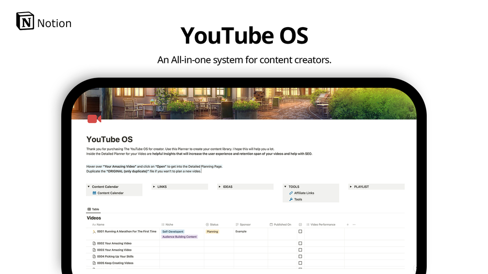Open the 0003 Your Amazing Video page
The width and height of the screenshot is (488, 274).
coord(114,250)
